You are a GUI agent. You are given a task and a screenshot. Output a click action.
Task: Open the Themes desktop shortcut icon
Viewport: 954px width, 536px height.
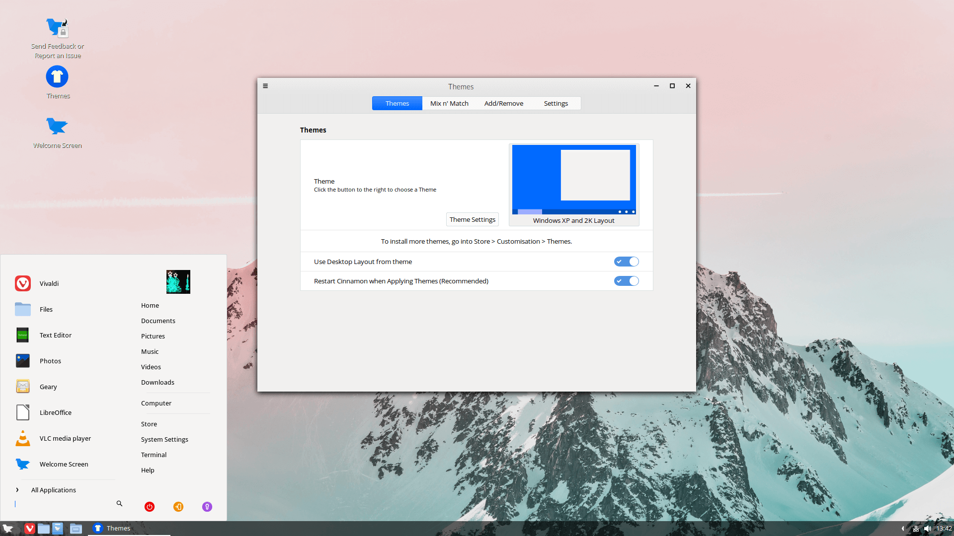57,77
